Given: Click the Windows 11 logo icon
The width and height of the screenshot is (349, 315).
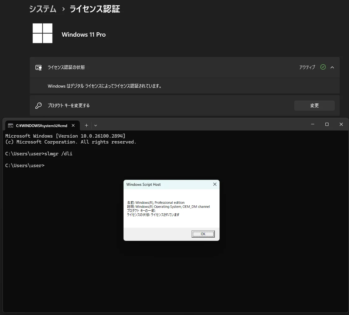Looking at the screenshot, I should tap(43, 33).
